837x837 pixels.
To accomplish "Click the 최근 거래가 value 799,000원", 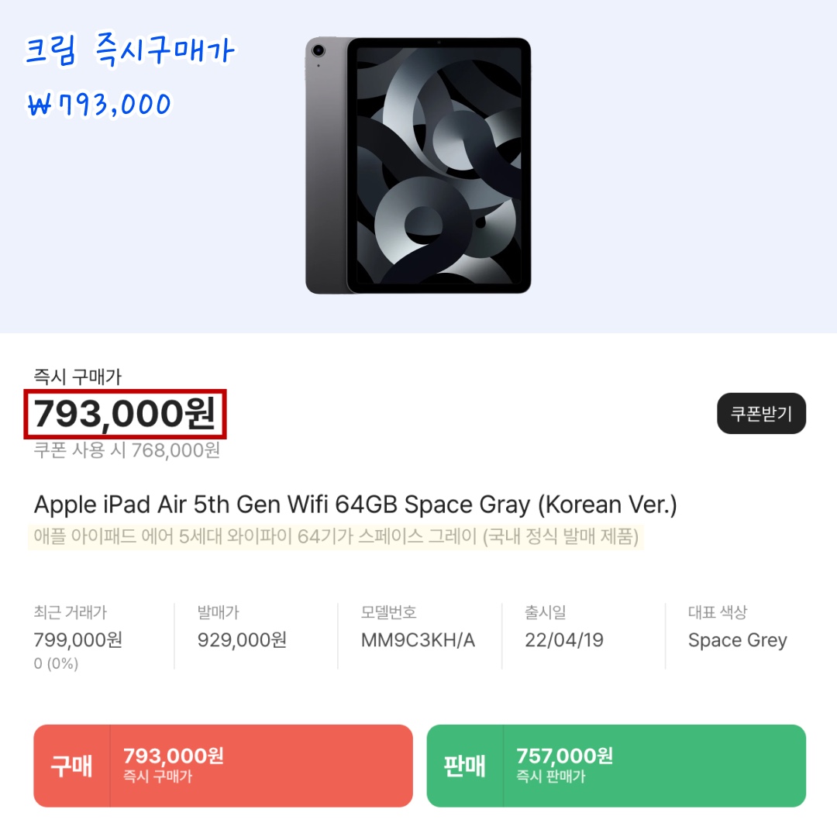I will coord(78,640).
